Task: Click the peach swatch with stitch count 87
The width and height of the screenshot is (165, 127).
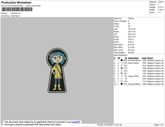Action: pyautogui.click(x=122, y=79)
